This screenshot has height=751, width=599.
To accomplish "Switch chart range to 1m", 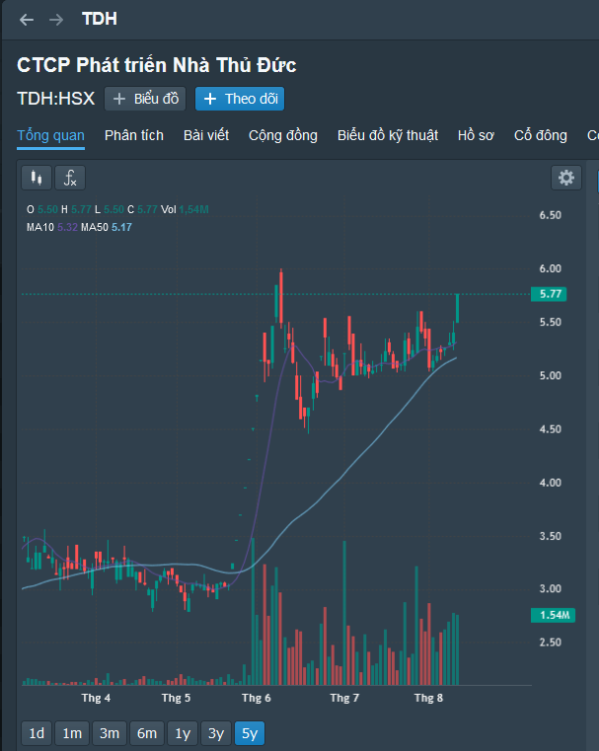I will tap(72, 733).
